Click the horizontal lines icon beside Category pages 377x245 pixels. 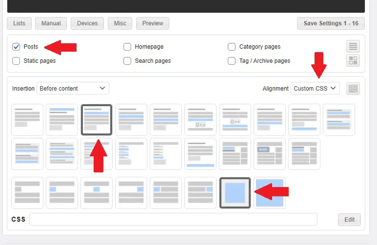click(x=353, y=46)
